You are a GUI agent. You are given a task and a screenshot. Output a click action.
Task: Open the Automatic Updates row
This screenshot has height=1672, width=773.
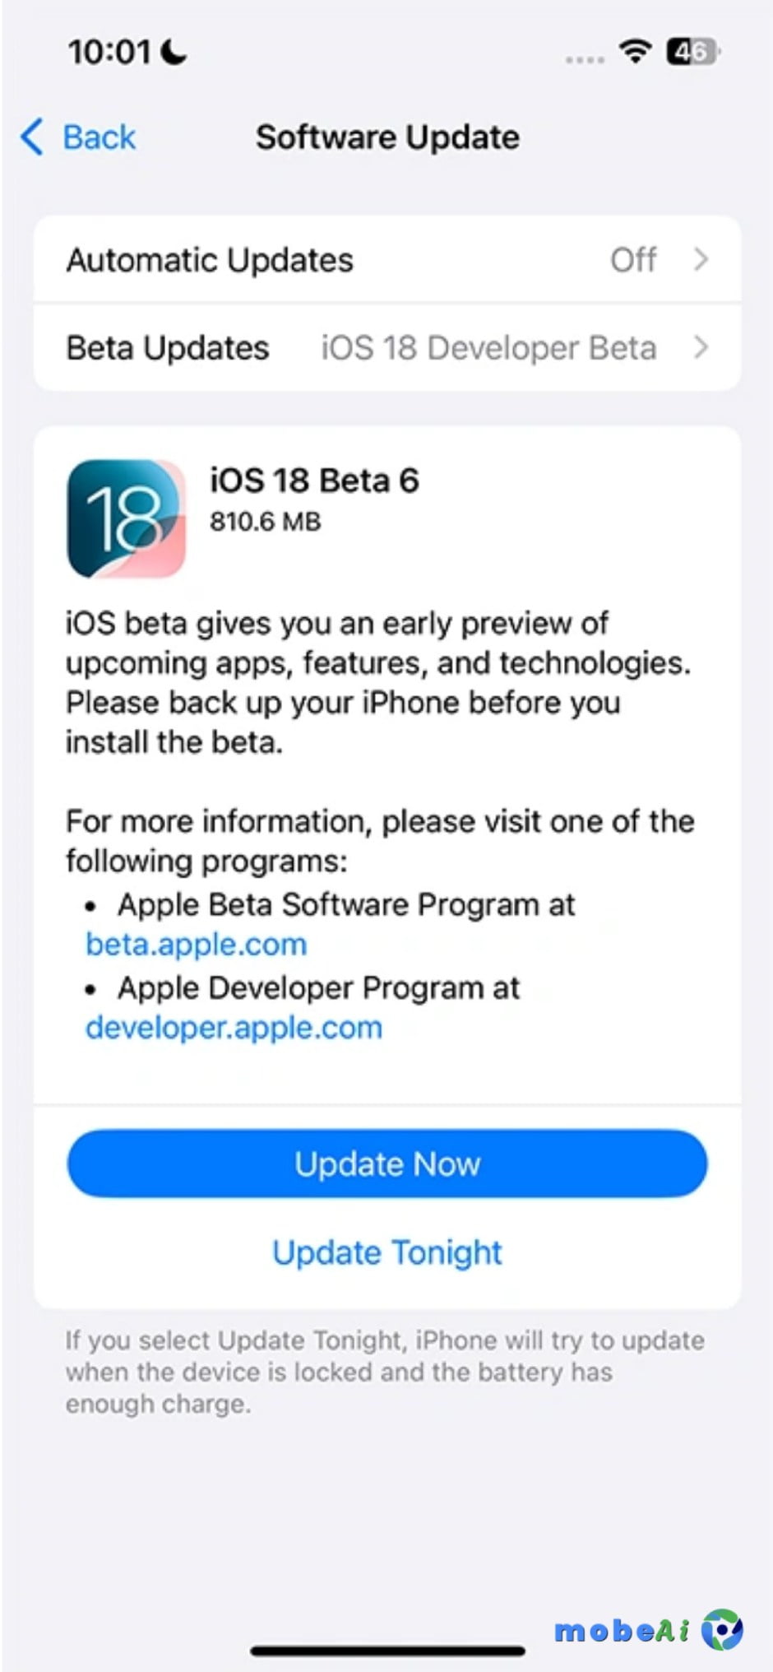pos(387,260)
